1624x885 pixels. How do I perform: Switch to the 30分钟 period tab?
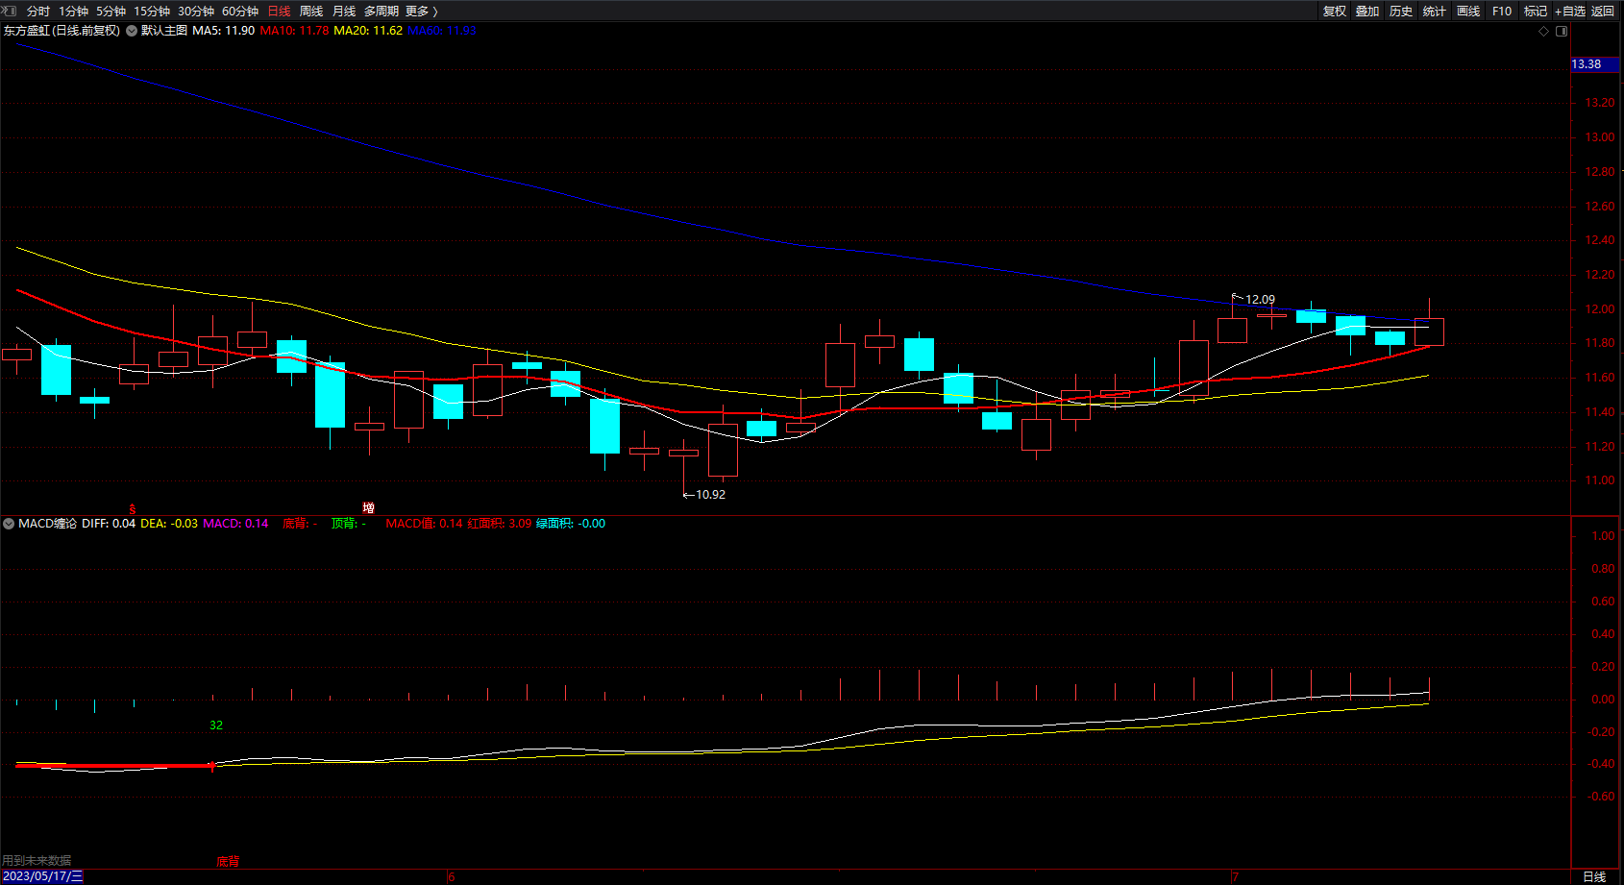tap(196, 12)
